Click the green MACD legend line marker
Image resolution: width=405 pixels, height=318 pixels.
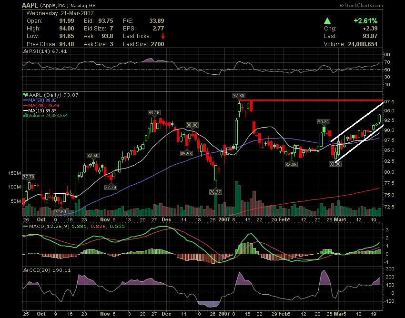pyautogui.click(x=25, y=227)
